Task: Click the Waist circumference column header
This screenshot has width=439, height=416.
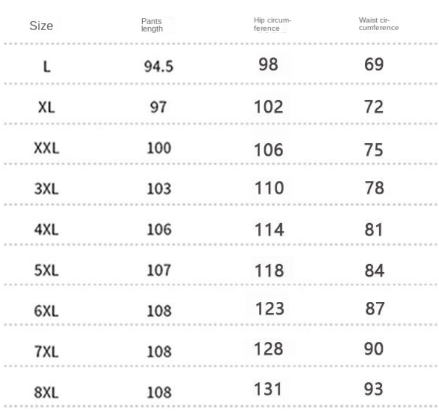Action: (x=379, y=24)
